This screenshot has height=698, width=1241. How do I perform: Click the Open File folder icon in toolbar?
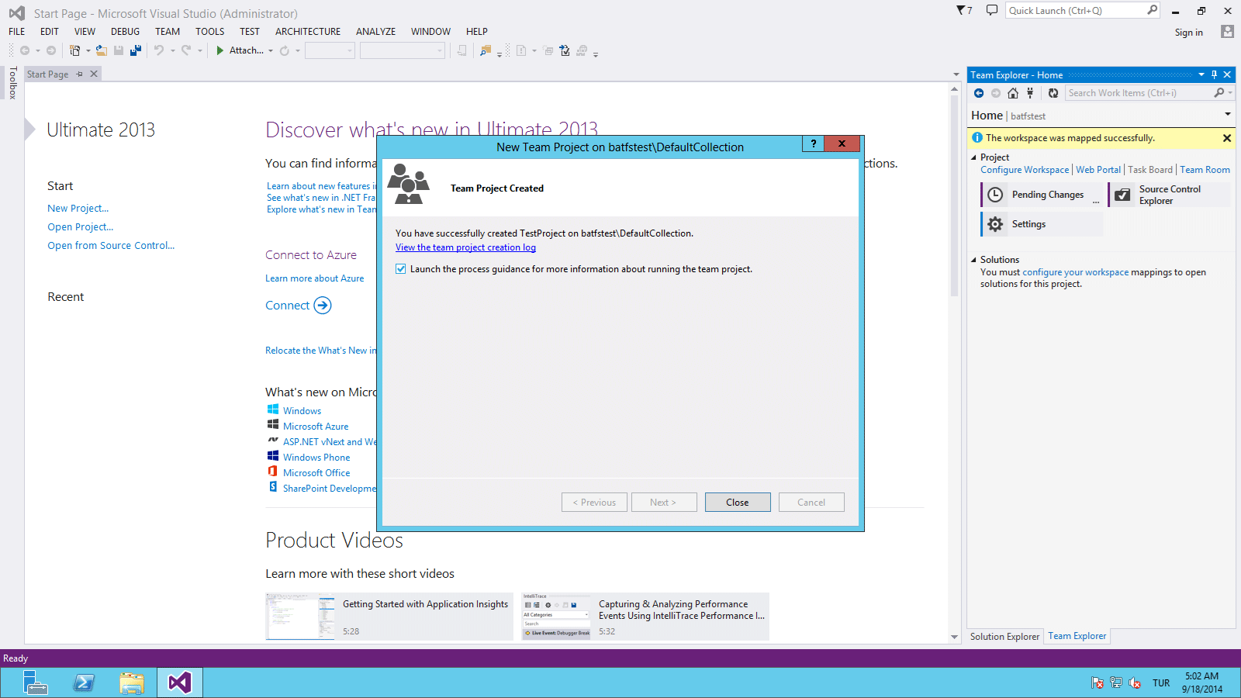pos(101,50)
